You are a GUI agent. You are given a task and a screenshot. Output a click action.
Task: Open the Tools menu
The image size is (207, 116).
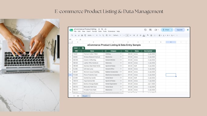[105, 31]
